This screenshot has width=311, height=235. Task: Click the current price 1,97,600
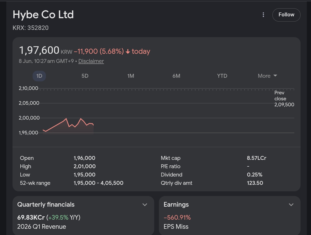click(39, 50)
